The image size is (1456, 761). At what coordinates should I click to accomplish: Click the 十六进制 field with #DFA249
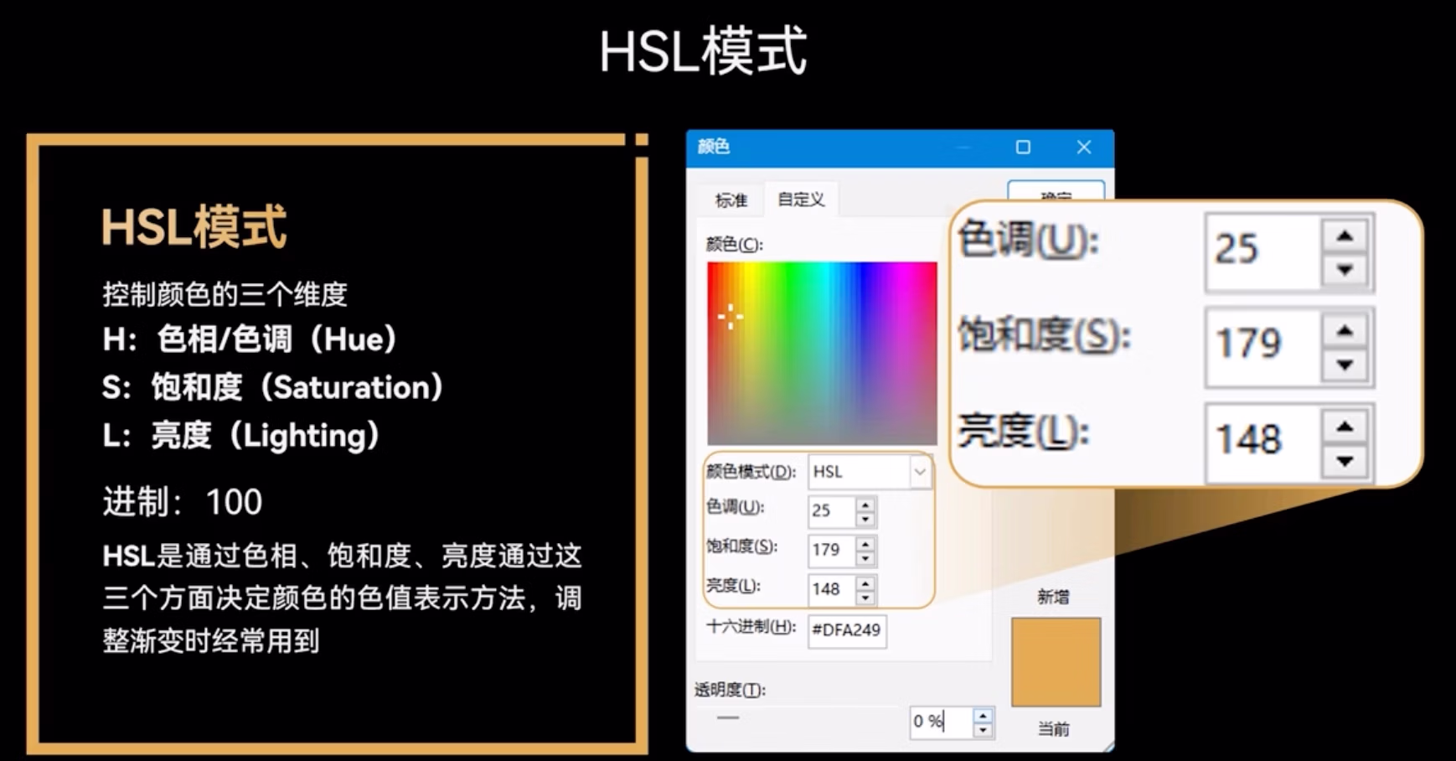(846, 630)
